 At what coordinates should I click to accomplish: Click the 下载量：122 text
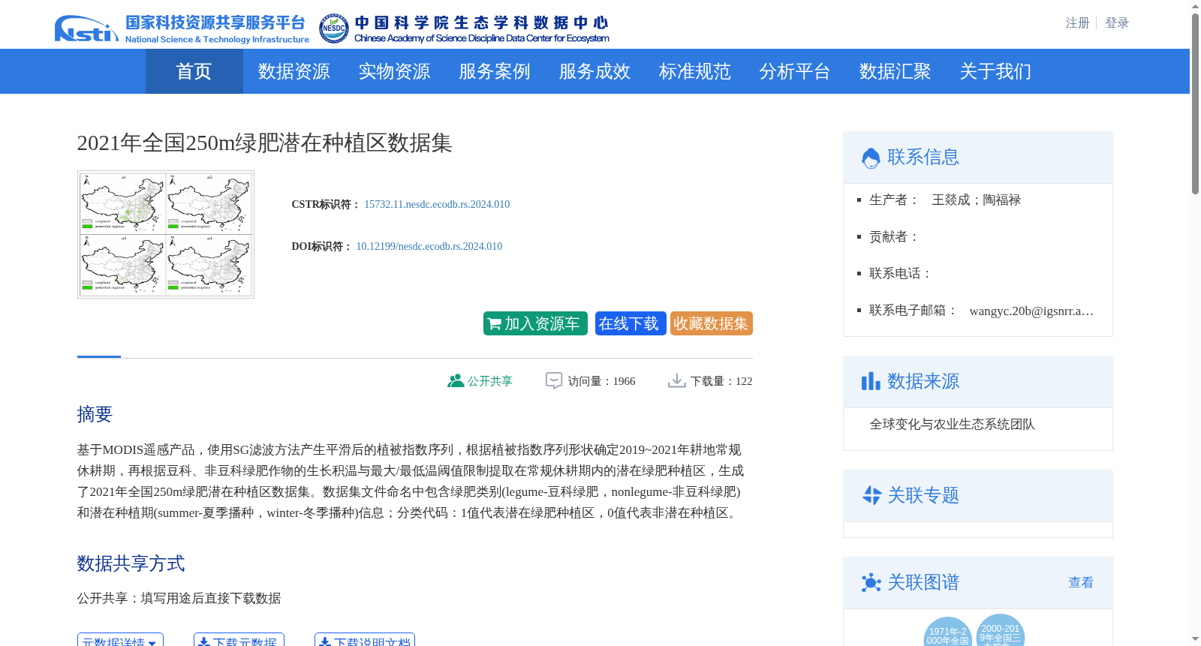721,381
